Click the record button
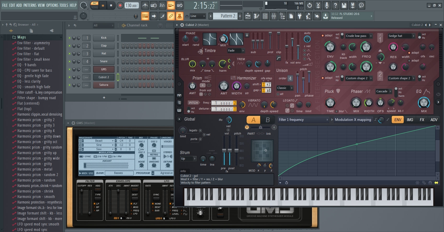This screenshot has height=232, width=444. [x=120, y=5]
